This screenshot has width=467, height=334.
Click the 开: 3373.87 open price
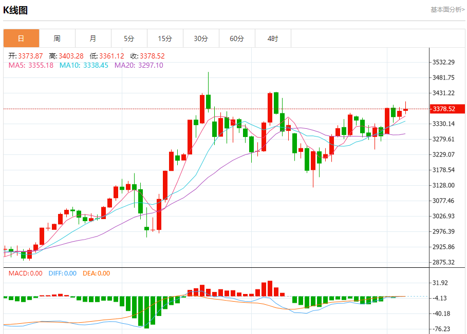point(26,56)
